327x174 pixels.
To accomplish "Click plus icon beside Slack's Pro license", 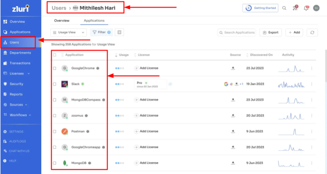I will pos(171,84).
